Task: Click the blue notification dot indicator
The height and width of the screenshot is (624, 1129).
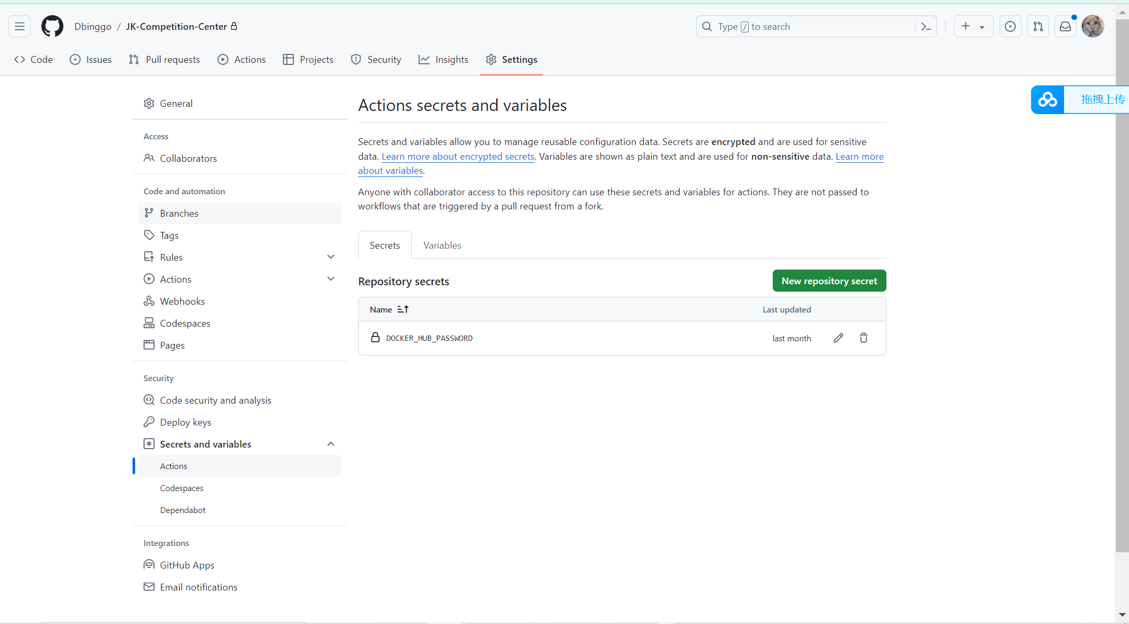Action: [1075, 17]
